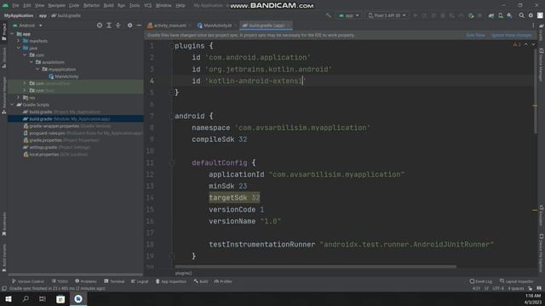Image resolution: width=545 pixels, height=306 pixels.
Task: Click the Run app play icon
Action: (415, 15)
